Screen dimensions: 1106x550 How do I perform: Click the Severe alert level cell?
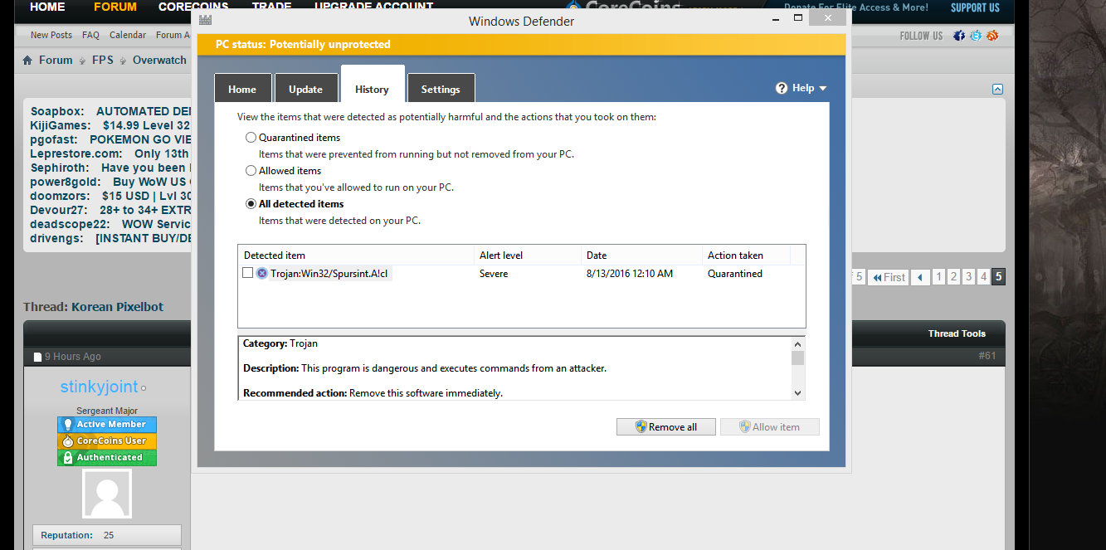pos(494,274)
